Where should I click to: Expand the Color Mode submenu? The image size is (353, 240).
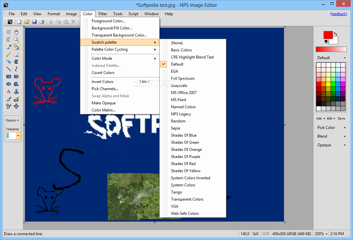pyautogui.click(x=120, y=58)
